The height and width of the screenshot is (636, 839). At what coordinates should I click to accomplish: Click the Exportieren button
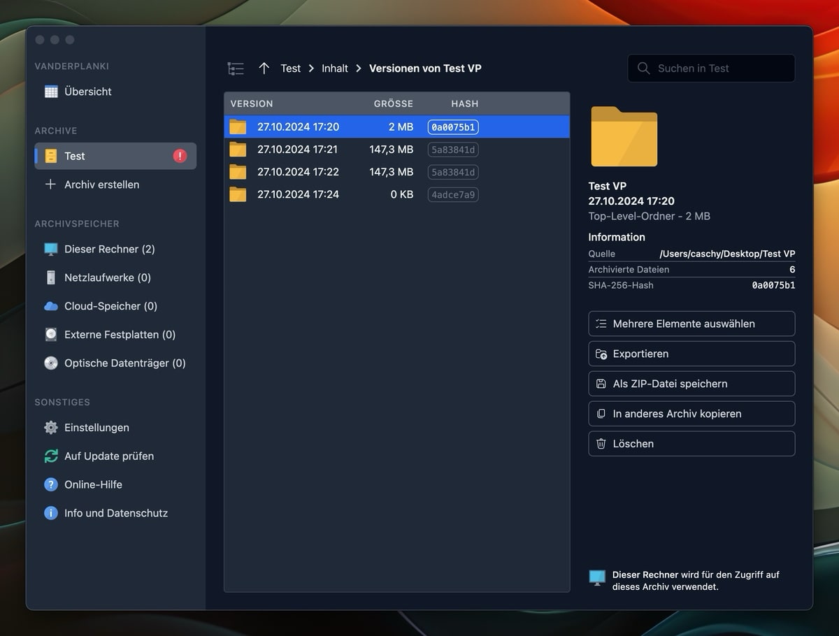tap(691, 354)
